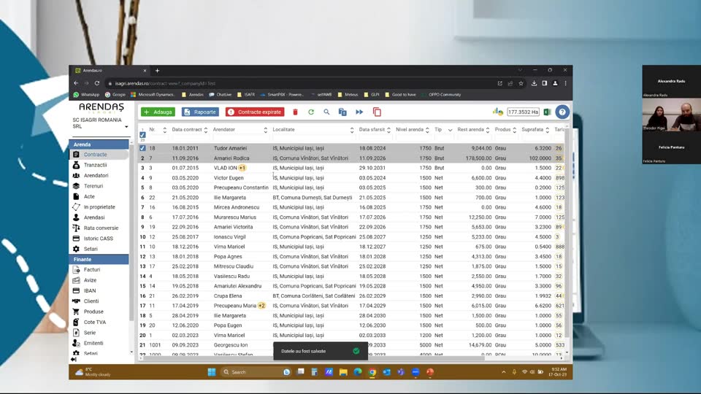Open Facturi under Finante

click(92, 270)
